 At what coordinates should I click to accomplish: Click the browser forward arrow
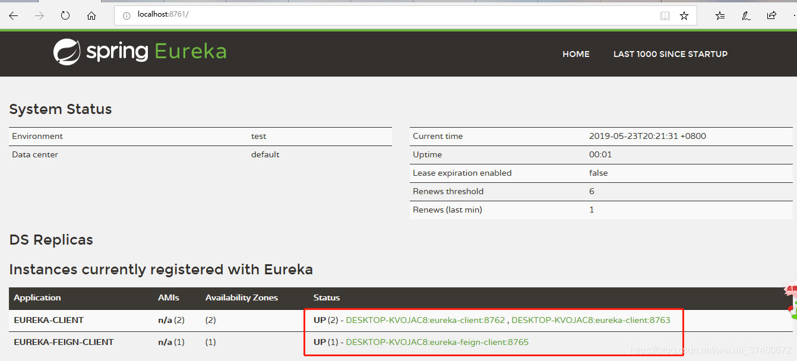(39, 16)
